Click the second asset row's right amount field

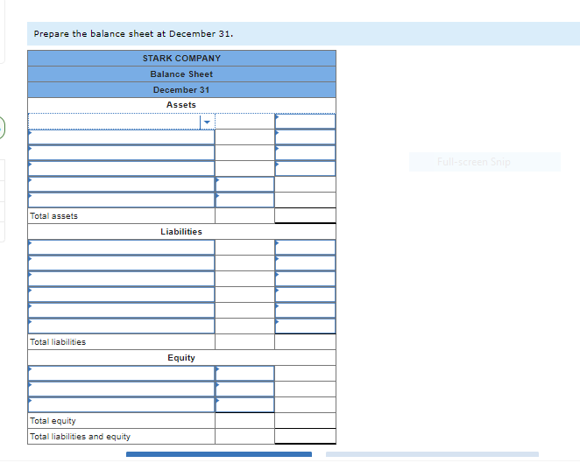click(x=305, y=137)
